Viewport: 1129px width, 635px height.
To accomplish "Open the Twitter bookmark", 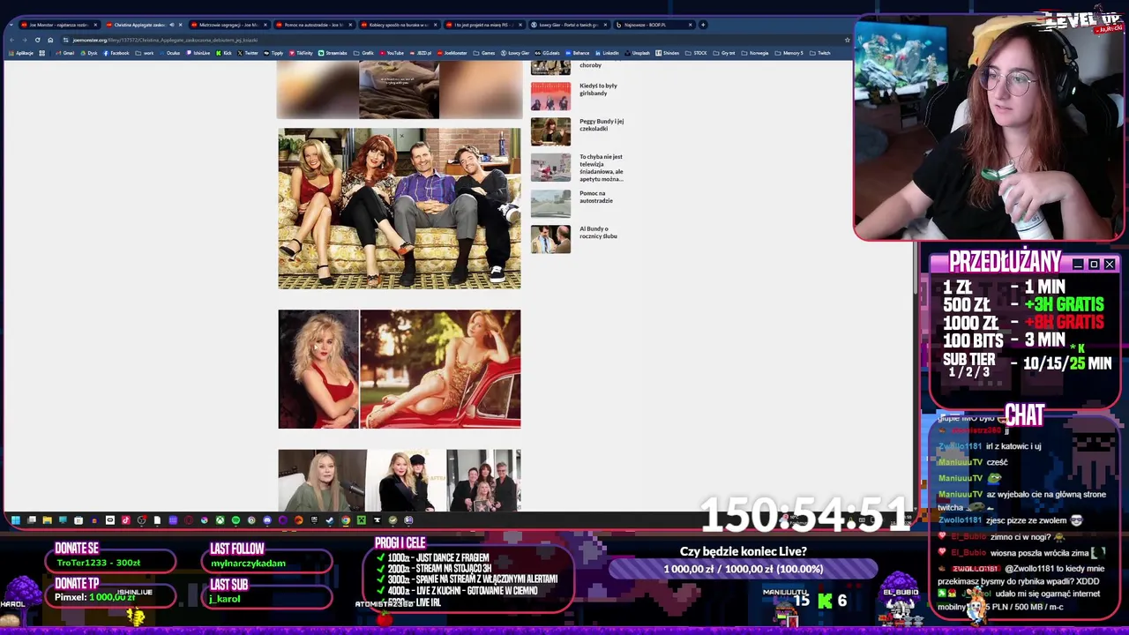I will tap(246, 53).
